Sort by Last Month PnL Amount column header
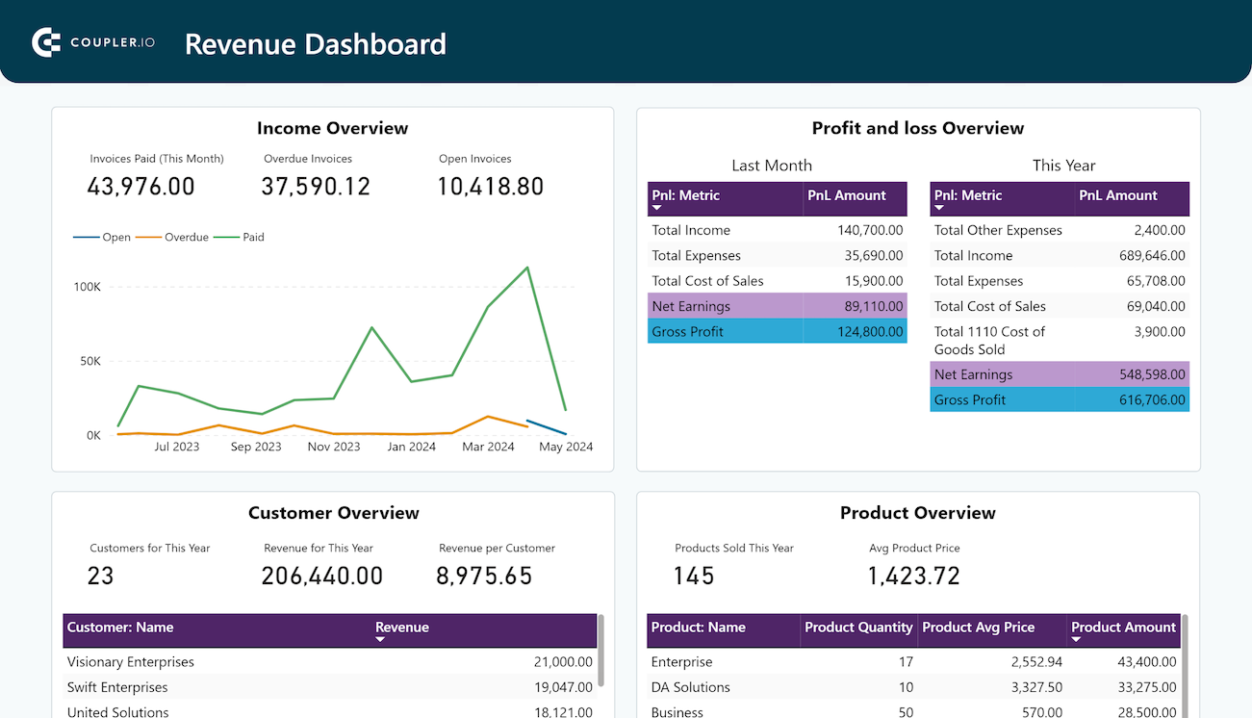The height and width of the screenshot is (718, 1252). coord(847,195)
